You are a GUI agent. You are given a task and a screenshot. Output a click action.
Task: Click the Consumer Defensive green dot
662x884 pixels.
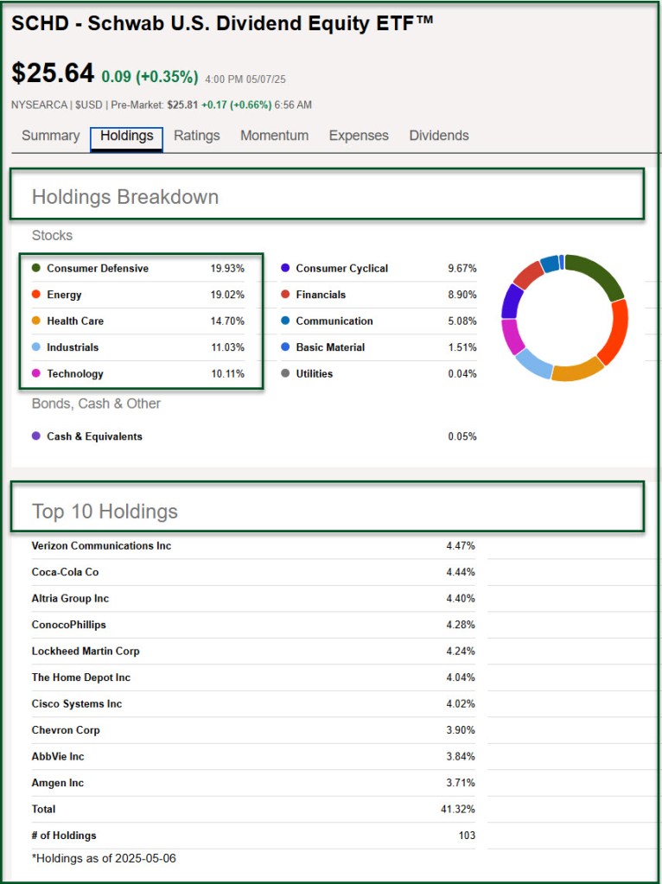pos(36,269)
